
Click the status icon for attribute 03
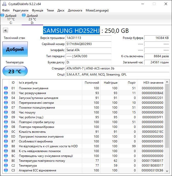(6, 93)
